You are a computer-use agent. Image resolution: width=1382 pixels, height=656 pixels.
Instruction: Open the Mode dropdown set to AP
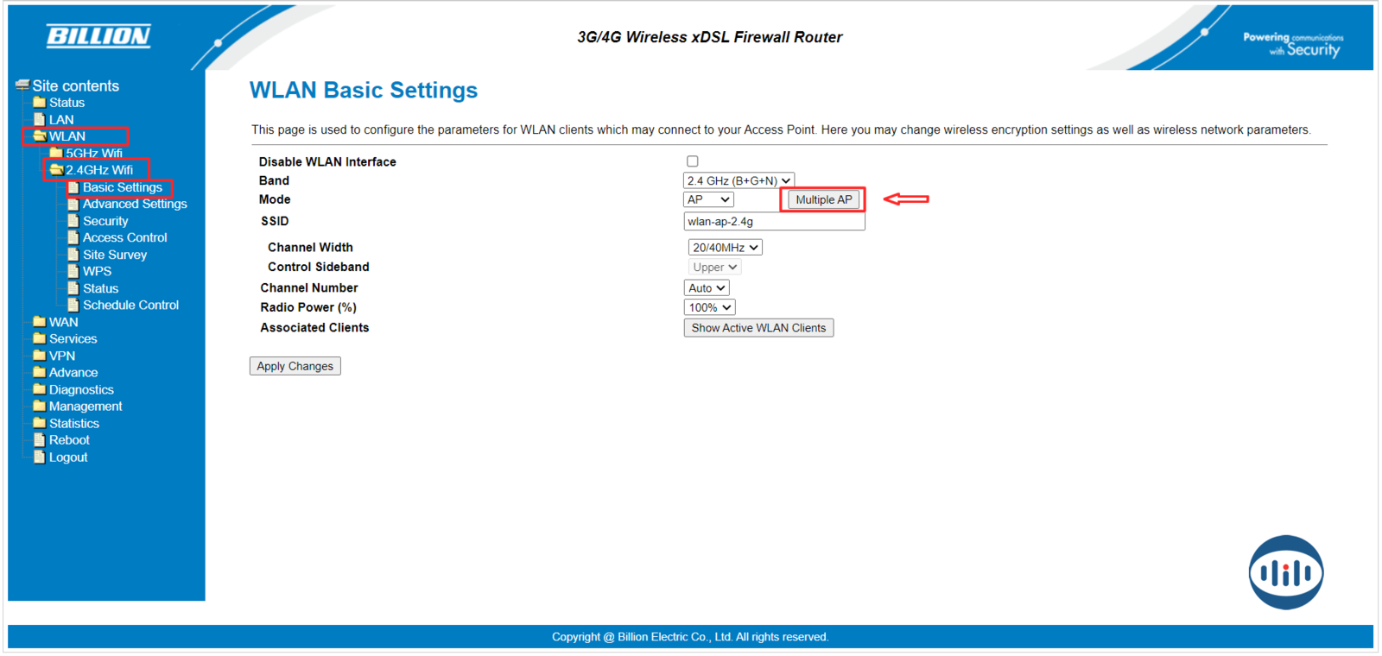pos(708,199)
